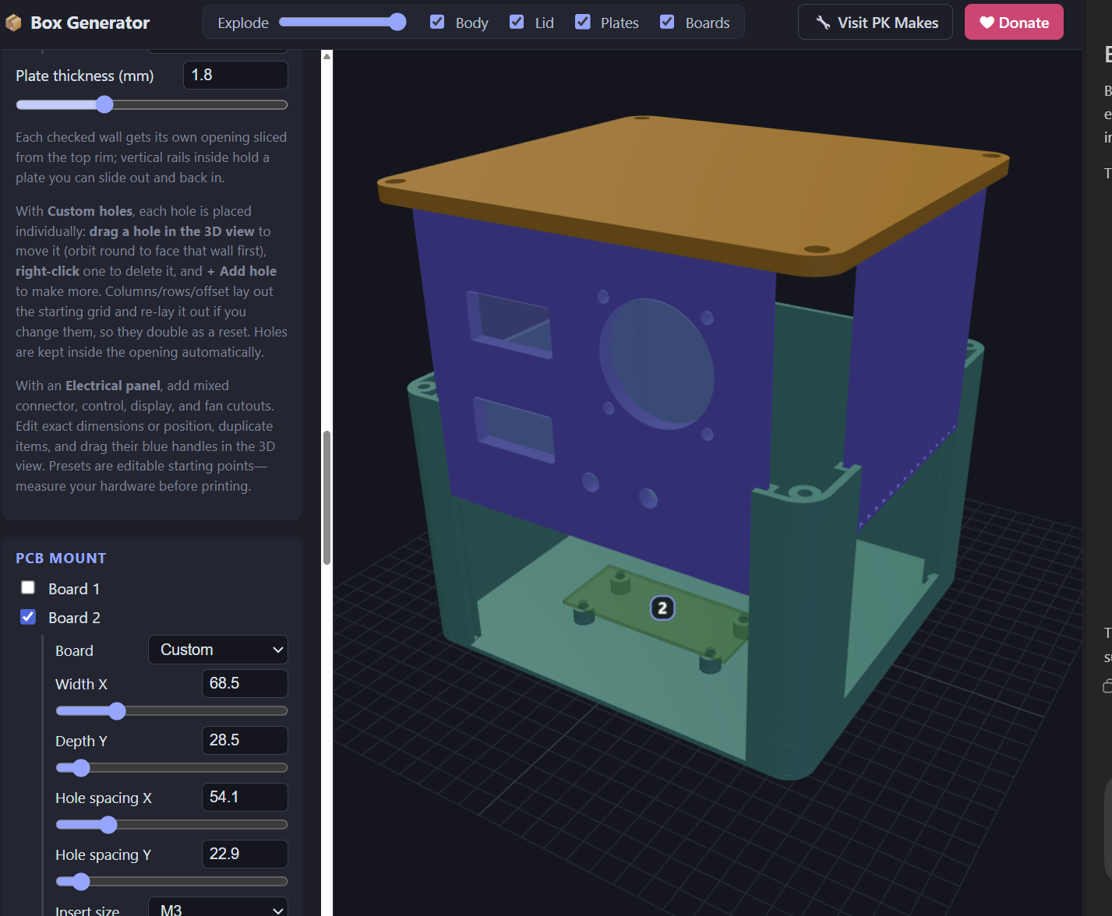Click the heart icon on Donate button

click(987, 23)
